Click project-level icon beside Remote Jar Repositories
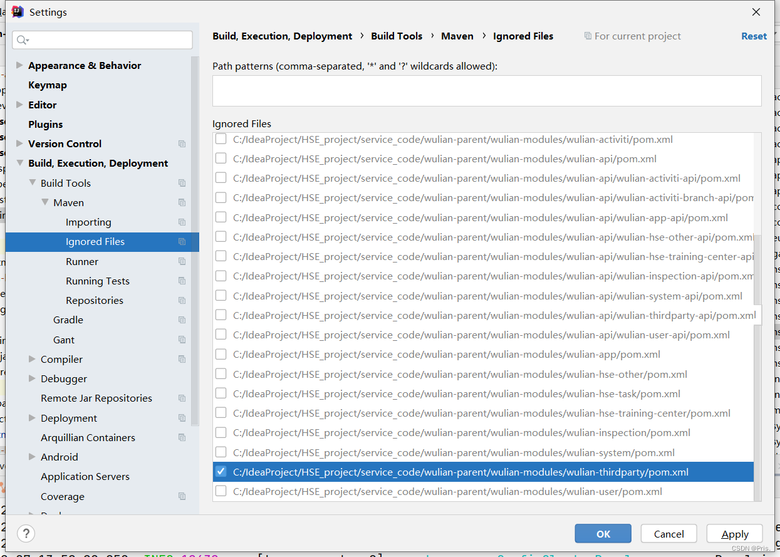 click(x=182, y=398)
